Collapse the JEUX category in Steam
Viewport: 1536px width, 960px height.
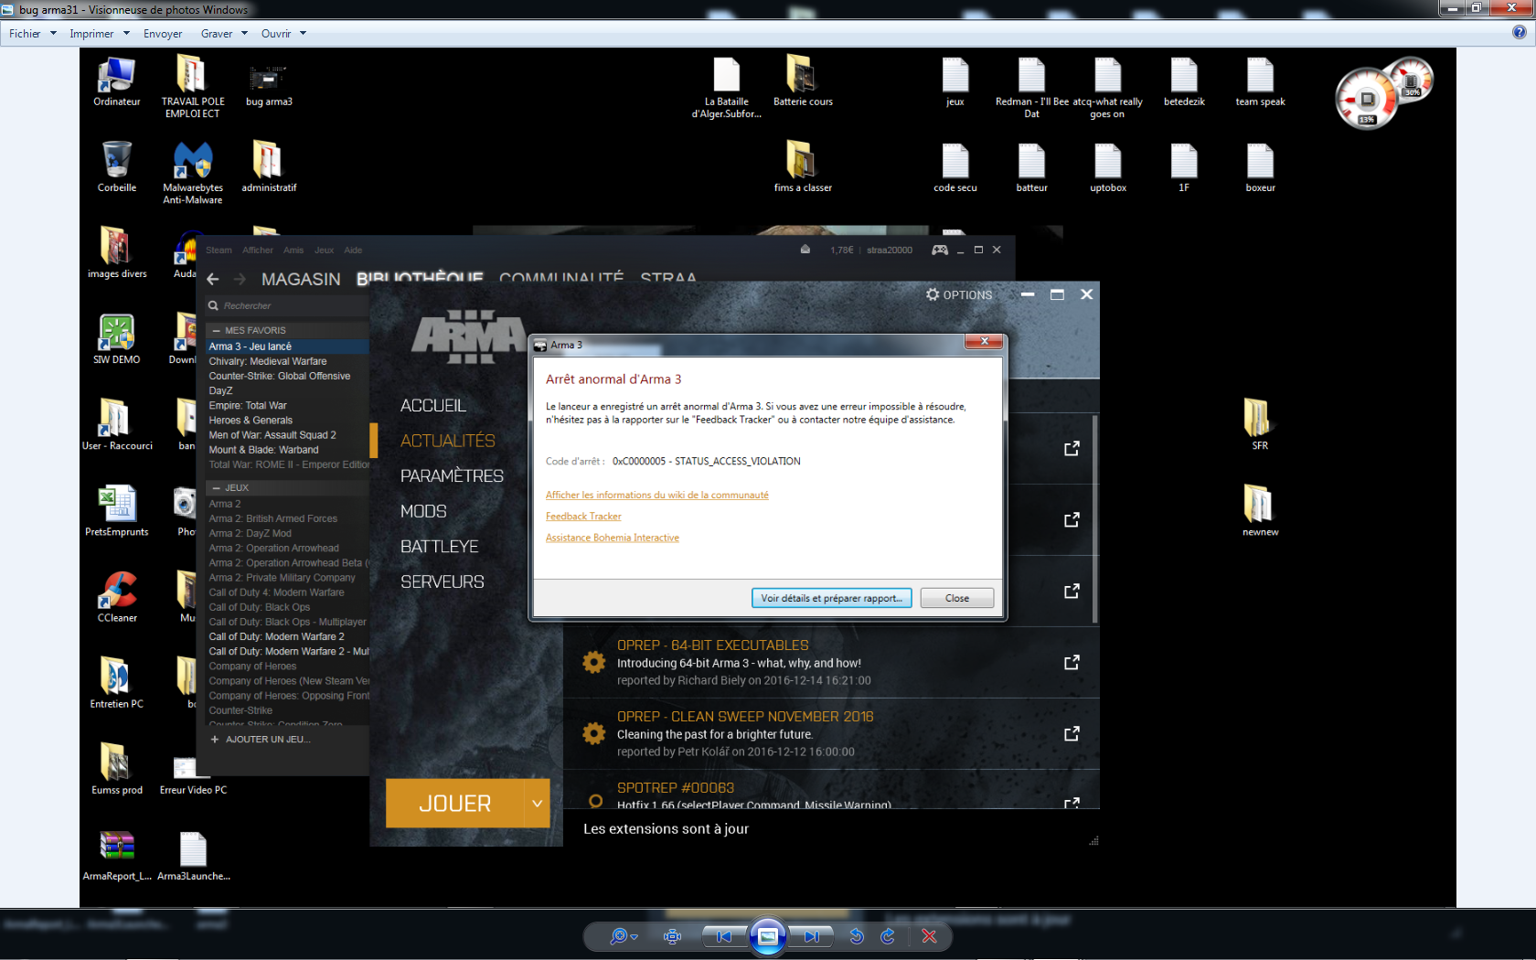[x=217, y=488]
